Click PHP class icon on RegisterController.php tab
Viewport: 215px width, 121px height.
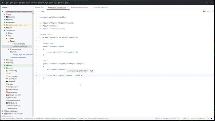click(49, 7)
